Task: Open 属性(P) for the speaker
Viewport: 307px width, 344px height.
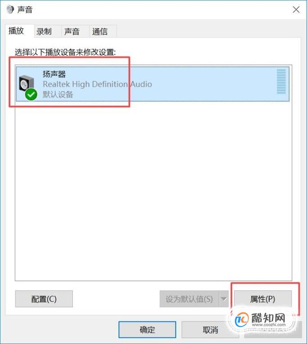Action: point(263,299)
